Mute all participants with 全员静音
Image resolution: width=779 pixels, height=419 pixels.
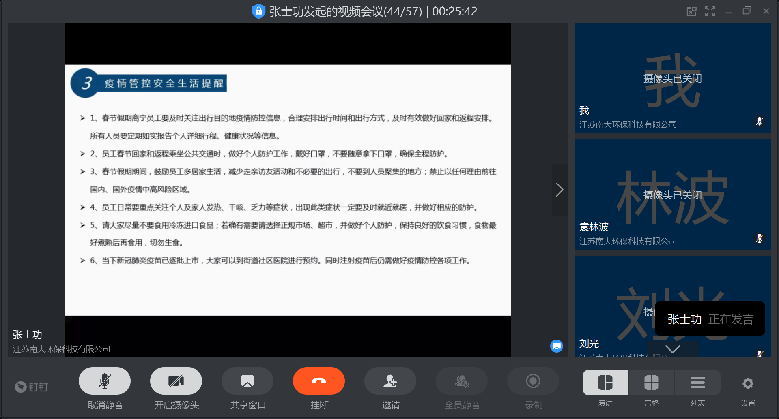[x=461, y=381]
